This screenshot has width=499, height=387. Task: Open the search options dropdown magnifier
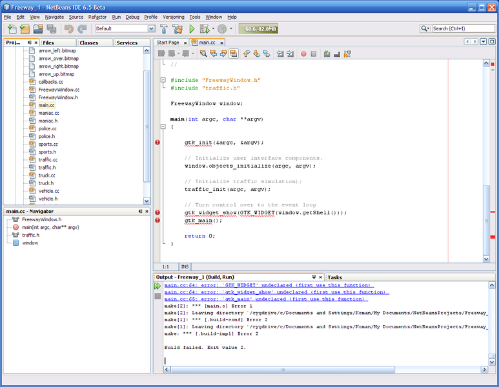(x=425, y=28)
